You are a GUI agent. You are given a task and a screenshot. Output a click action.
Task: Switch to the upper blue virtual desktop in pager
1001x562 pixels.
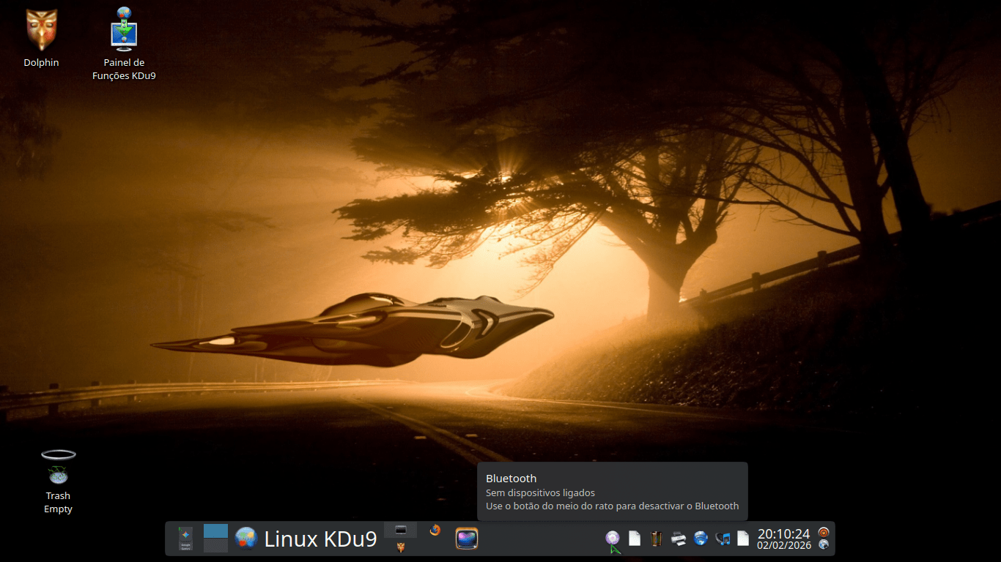[x=215, y=531]
